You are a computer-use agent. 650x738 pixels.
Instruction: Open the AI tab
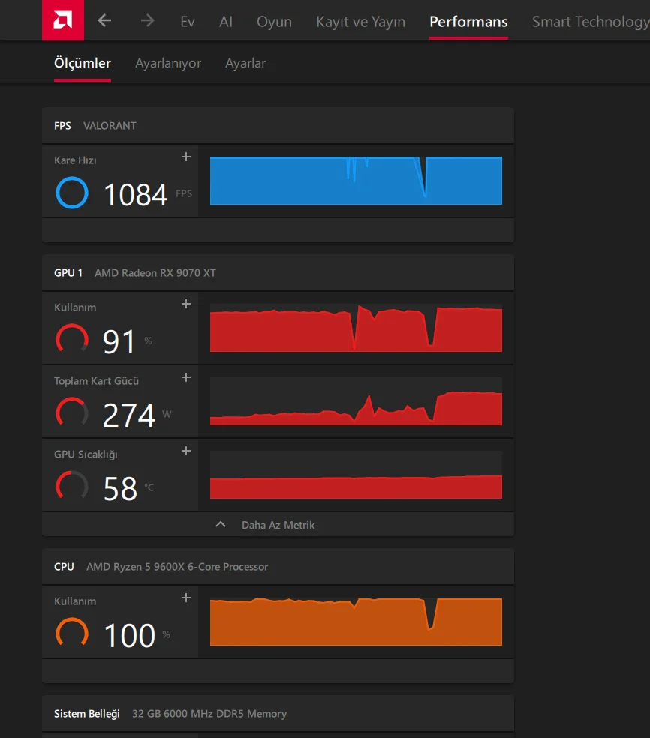coord(226,22)
